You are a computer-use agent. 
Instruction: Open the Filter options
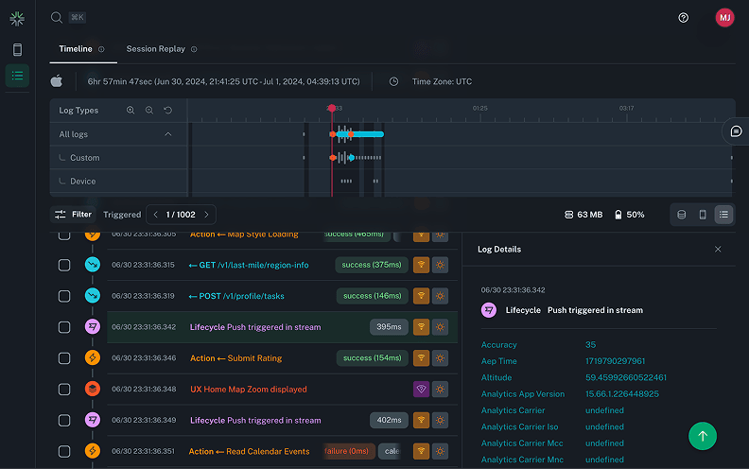coord(73,215)
